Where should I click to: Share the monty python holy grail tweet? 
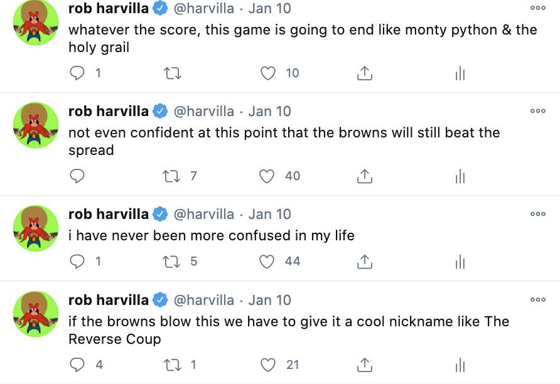pos(364,73)
